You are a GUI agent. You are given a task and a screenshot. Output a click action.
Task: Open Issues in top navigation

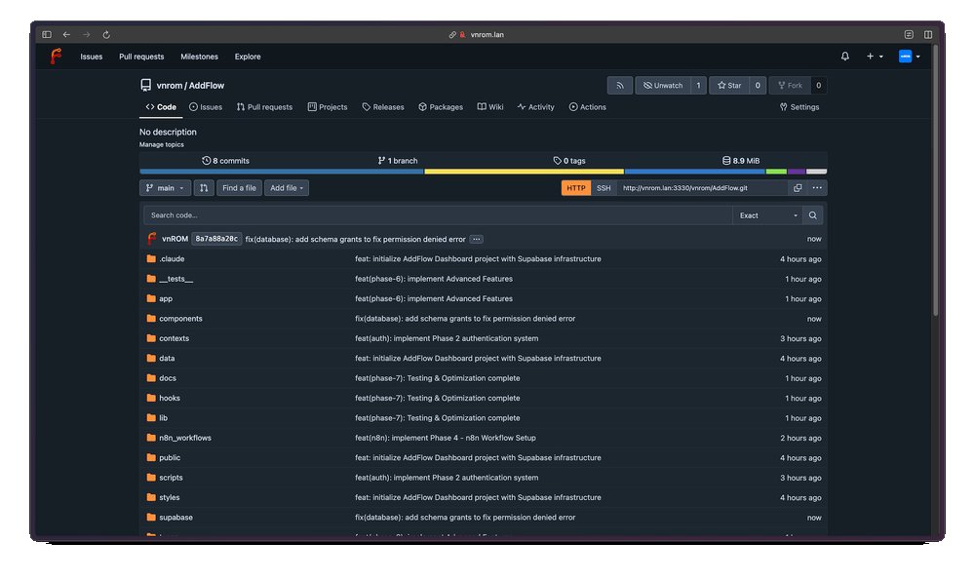[92, 57]
